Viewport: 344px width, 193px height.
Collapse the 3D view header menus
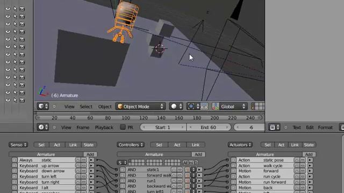click(54, 107)
